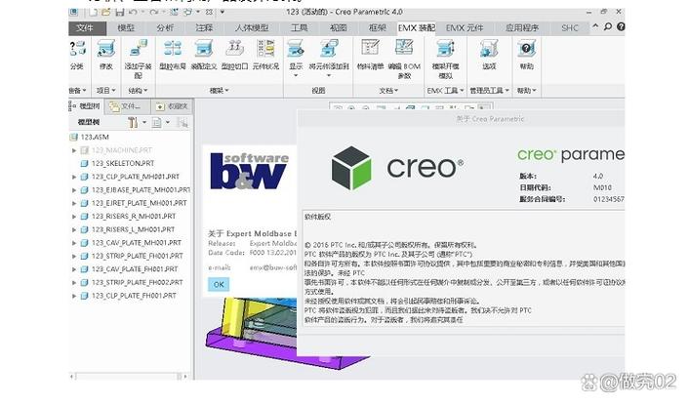The image size is (690, 406).
Task: Click the 分类 (Classify) ribbon icon
Action: [x=77, y=49]
